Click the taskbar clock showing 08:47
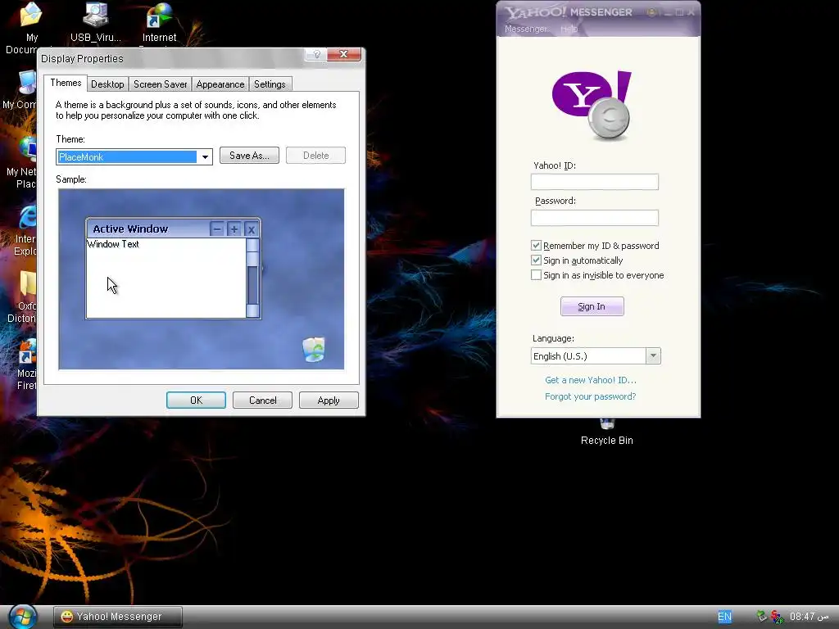This screenshot has height=629, width=839. coord(810,617)
